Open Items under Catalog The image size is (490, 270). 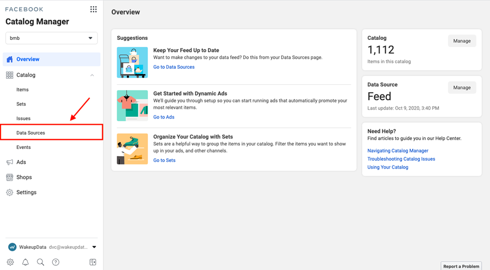click(x=22, y=89)
